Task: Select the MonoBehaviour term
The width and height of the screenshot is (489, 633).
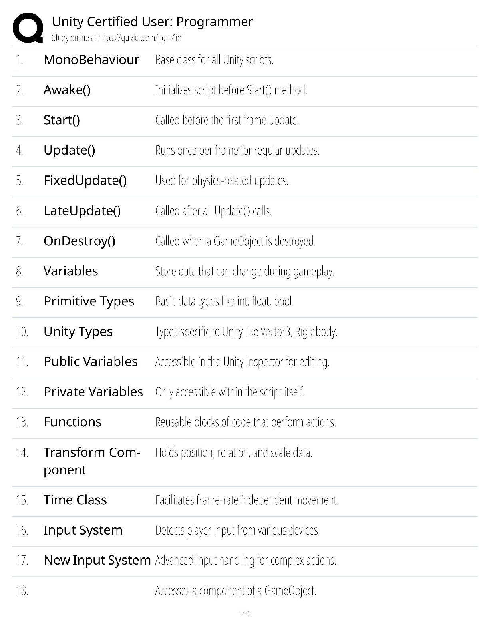Action: (x=91, y=60)
